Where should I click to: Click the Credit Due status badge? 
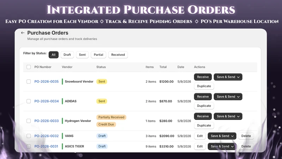(106, 124)
